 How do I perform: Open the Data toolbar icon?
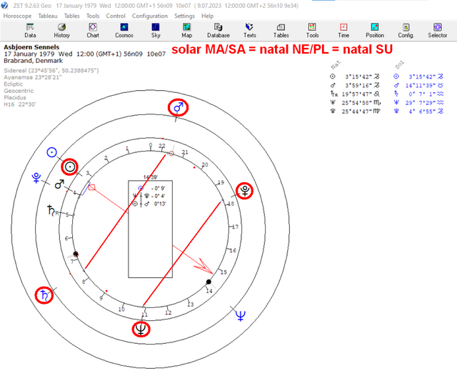pyautogui.click(x=30, y=31)
